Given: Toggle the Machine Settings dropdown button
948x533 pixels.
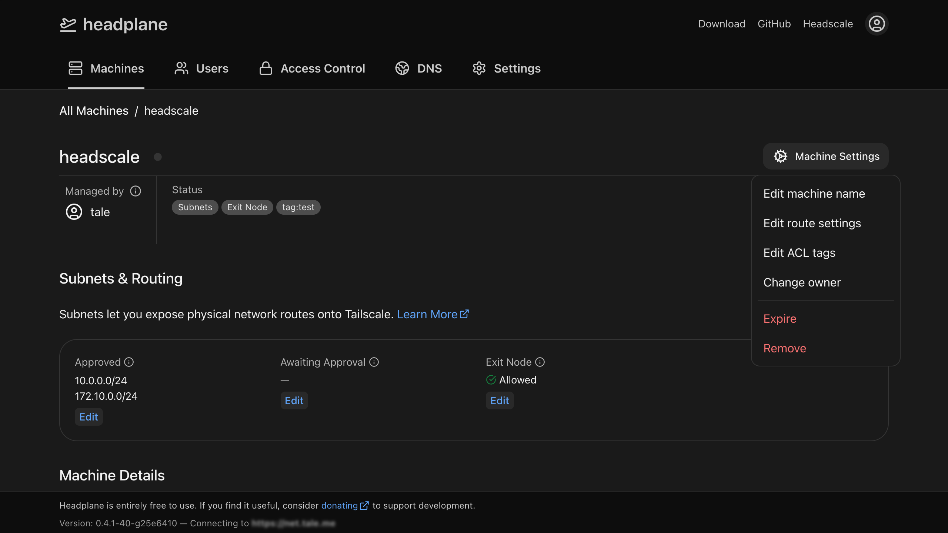Looking at the screenshot, I should coord(825,156).
